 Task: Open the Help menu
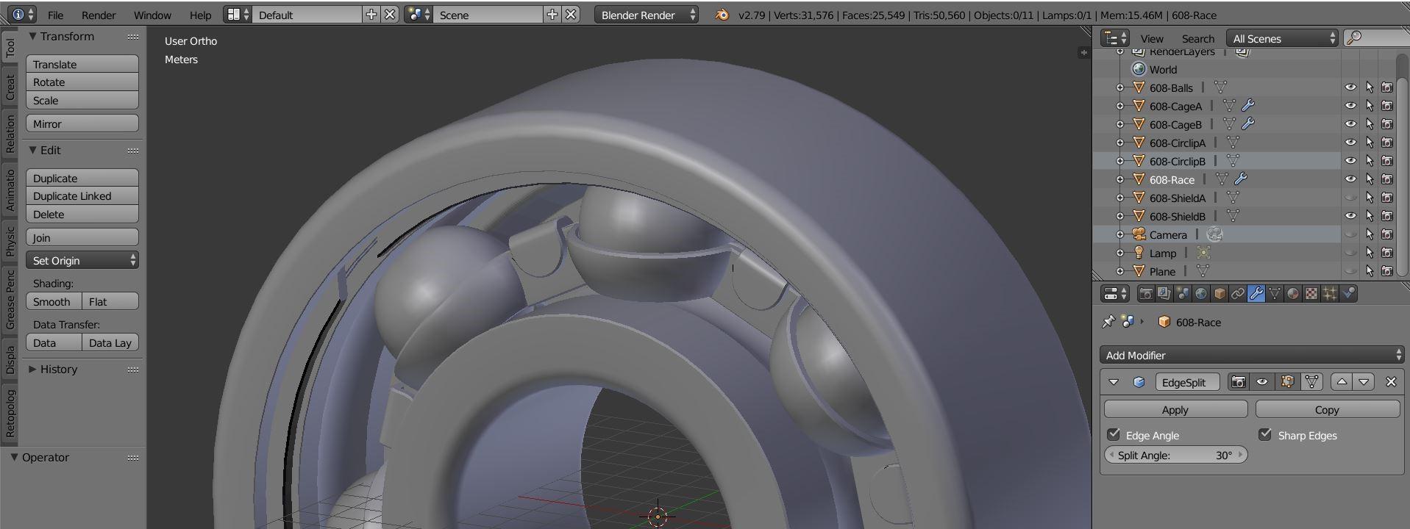tap(200, 15)
